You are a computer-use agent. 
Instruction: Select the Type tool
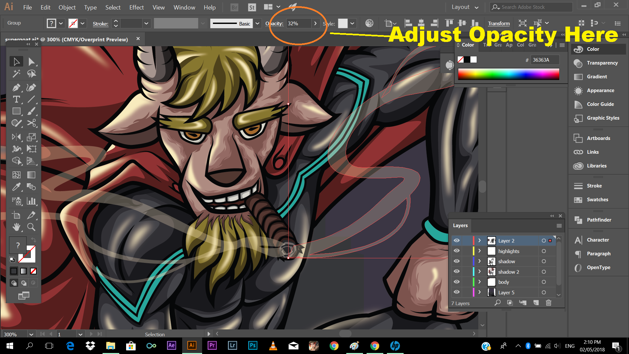[16, 99]
